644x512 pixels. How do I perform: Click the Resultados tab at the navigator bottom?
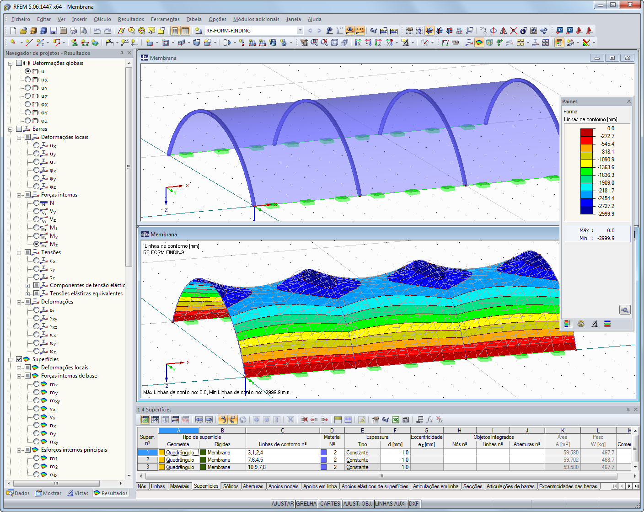tap(110, 493)
